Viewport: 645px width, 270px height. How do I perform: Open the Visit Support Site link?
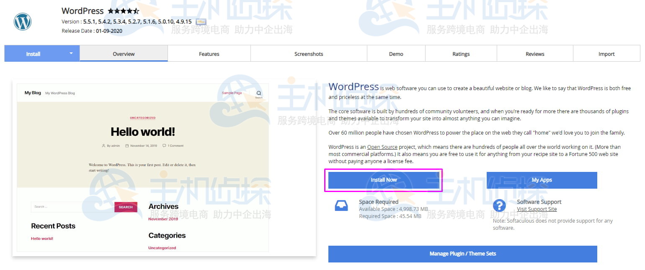tap(537, 209)
